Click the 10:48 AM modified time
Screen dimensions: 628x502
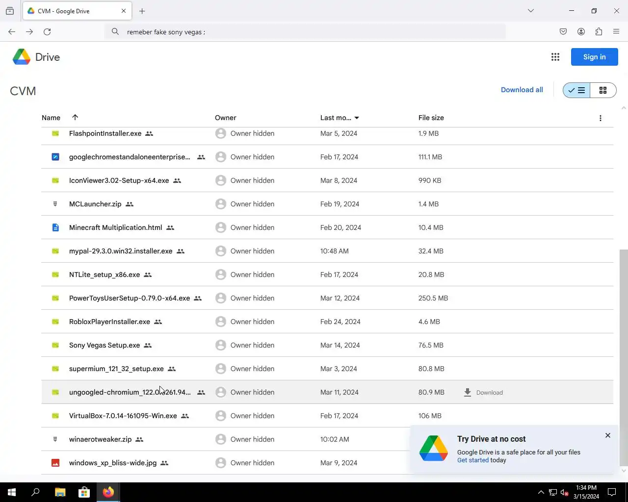335,251
